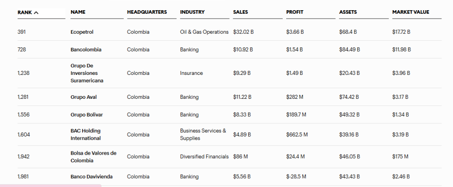Select rank value 728
Screen dimensions: 453x187
point(22,50)
